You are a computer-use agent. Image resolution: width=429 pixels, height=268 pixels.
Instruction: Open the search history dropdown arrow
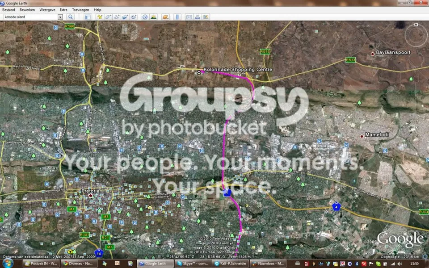60,17
